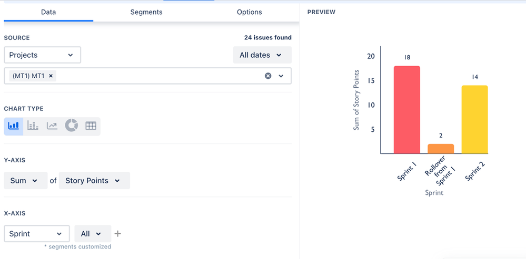Open the Sprint X-axis dropdown
This screenshot has height=259, width=526.
(x=36, y=234)
